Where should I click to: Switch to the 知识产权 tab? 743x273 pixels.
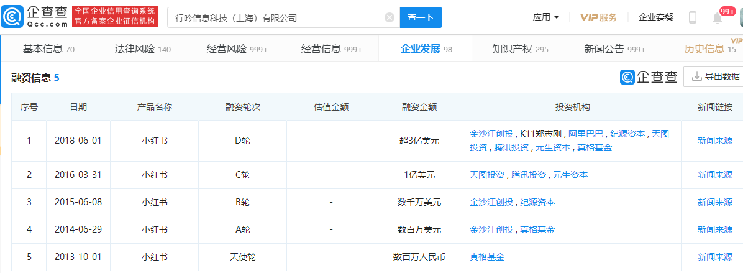pyautogui.click(x=520, y=49)
